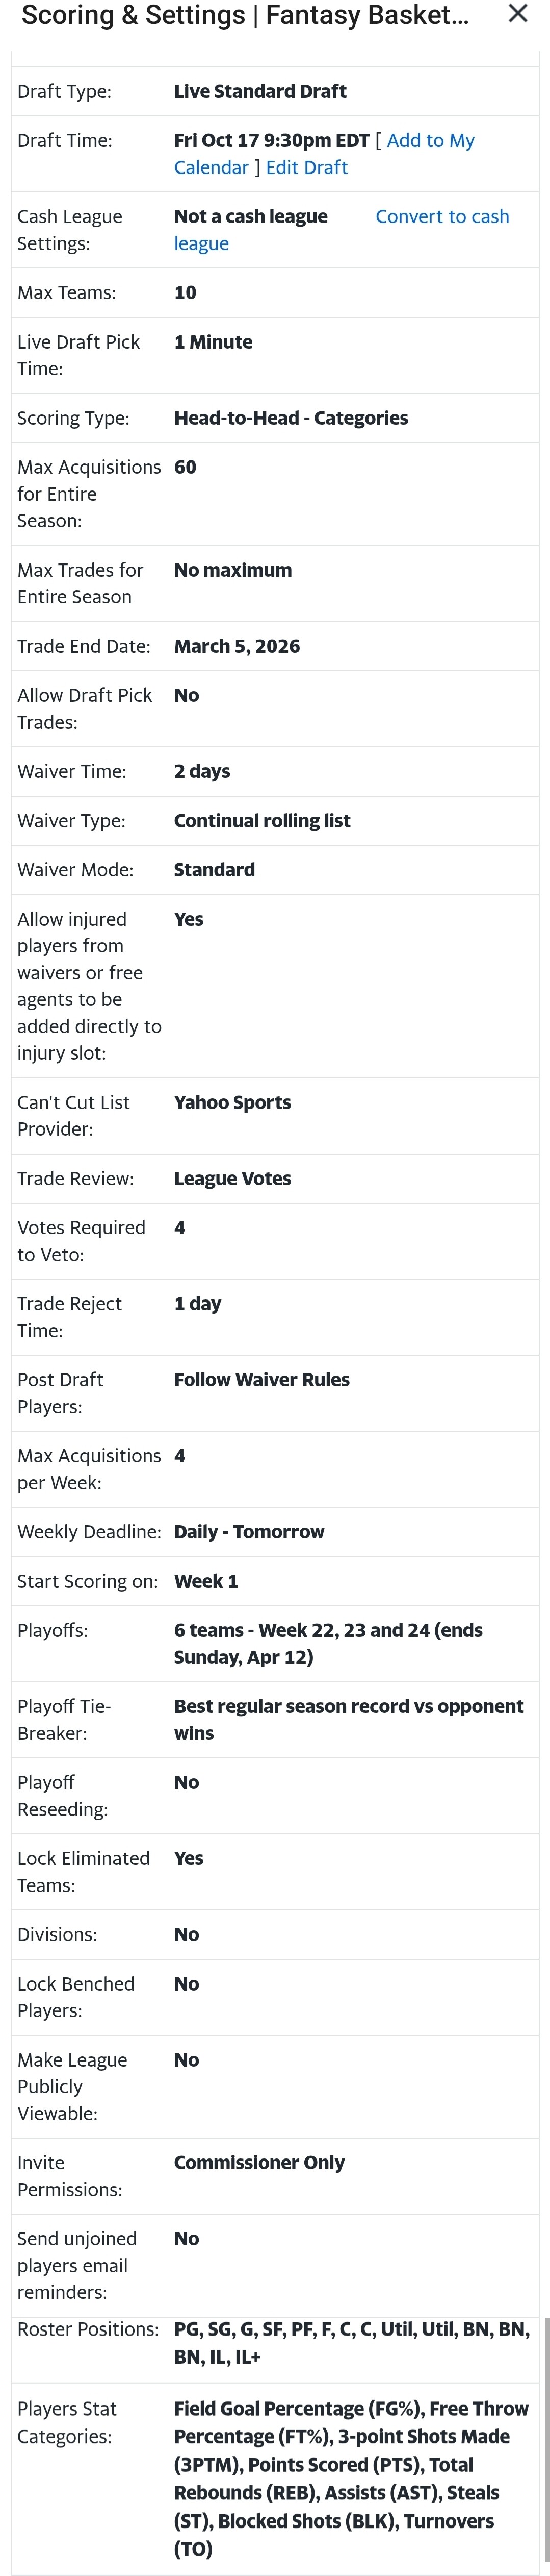
Task: Select the Daily - Tomorrow weekly deadline
Action: point(249,1532)
